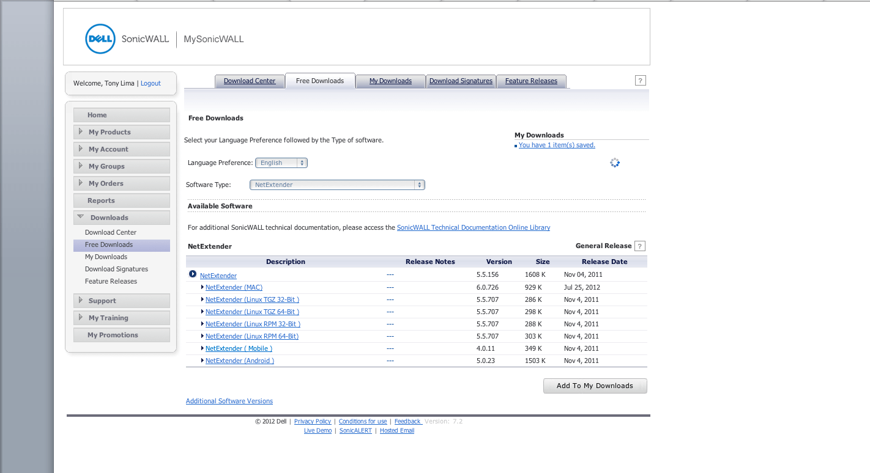Screen dimensions: 870x473
Task: Open Additional Software Versions link
Action: [x=229, y=401]
